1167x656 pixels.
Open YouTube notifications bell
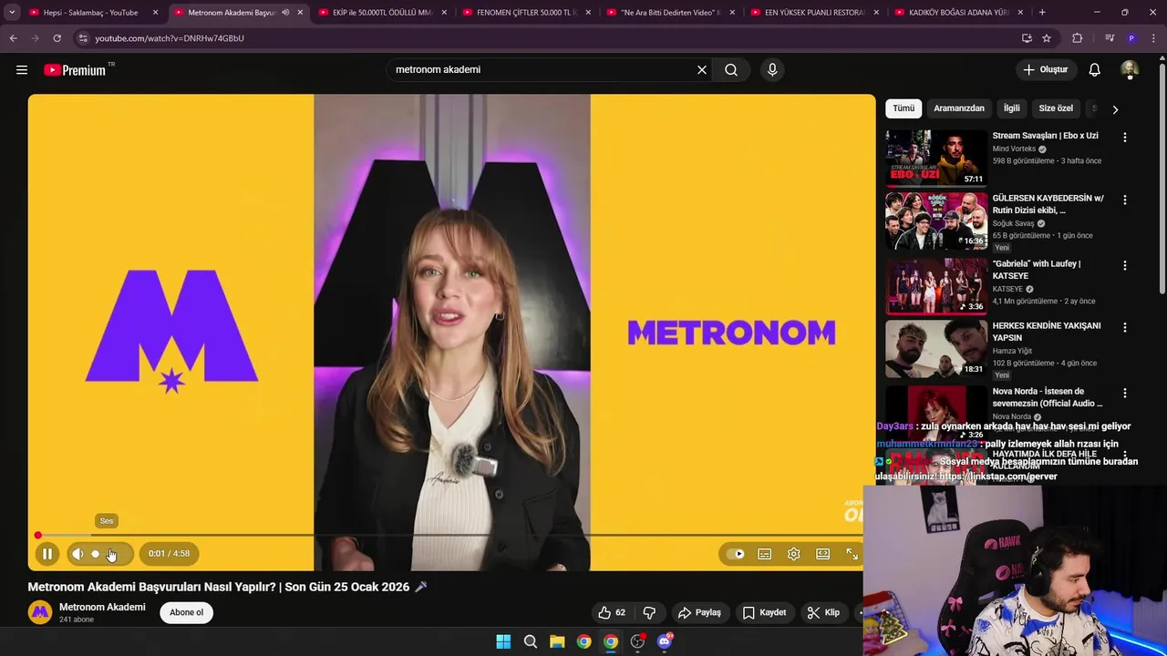tap(1095, 69)
